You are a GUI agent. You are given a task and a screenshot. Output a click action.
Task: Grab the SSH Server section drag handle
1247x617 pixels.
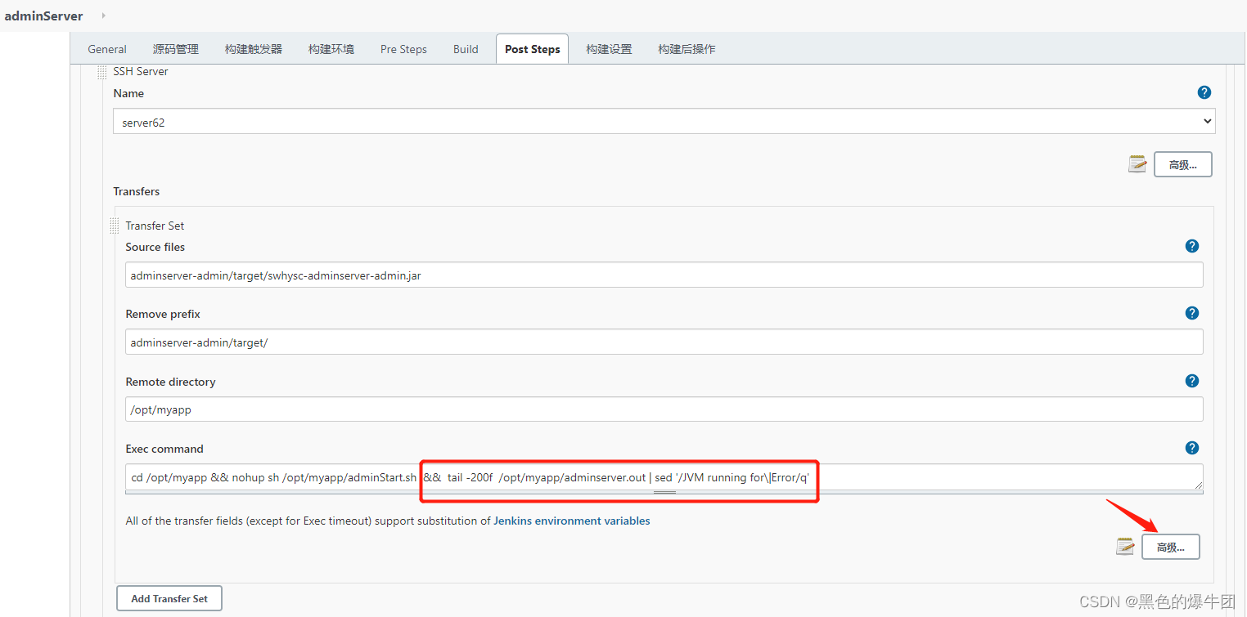click(x=101, y=72)
